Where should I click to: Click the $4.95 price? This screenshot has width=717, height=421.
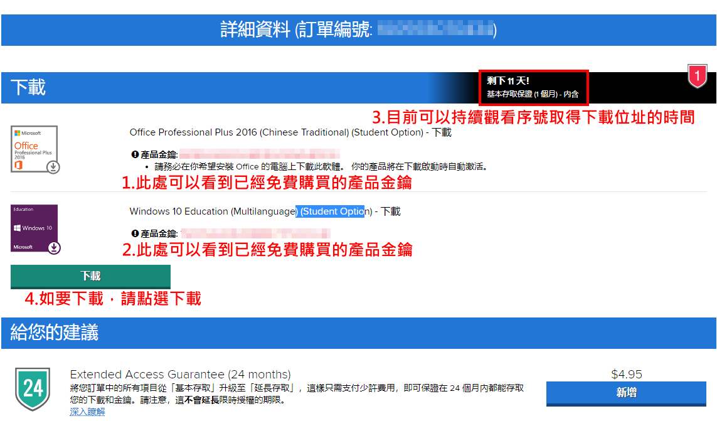pyautogui.click(x=627, y=375)
